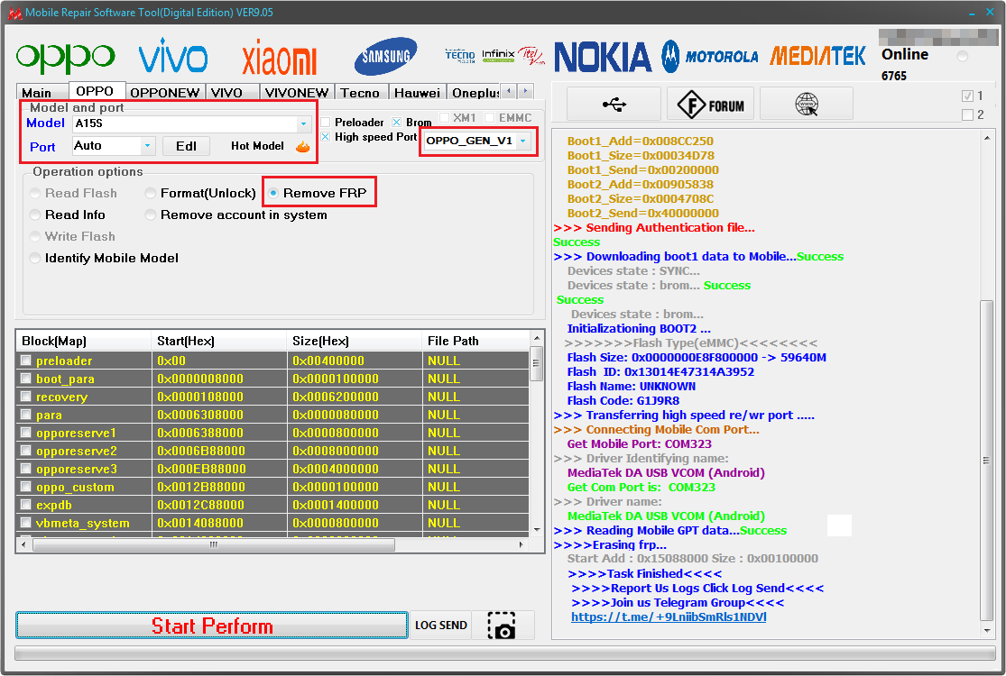Take a screenshot with the camera icon

pos(503,626)
